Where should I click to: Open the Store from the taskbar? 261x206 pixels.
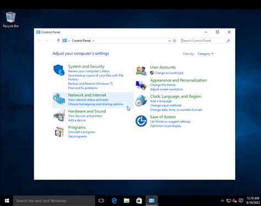(x=139, y=200)
